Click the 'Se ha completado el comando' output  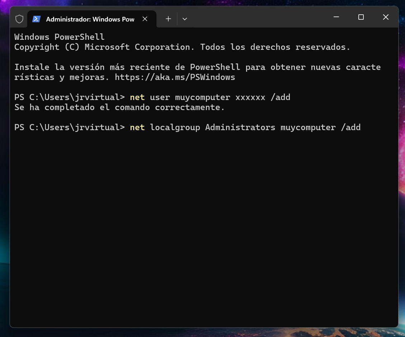coord(119,107)
